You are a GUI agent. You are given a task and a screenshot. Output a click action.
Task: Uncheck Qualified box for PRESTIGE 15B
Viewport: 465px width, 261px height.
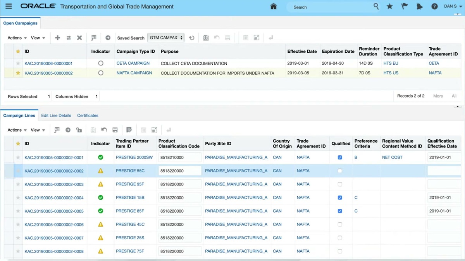click(340, 197)
